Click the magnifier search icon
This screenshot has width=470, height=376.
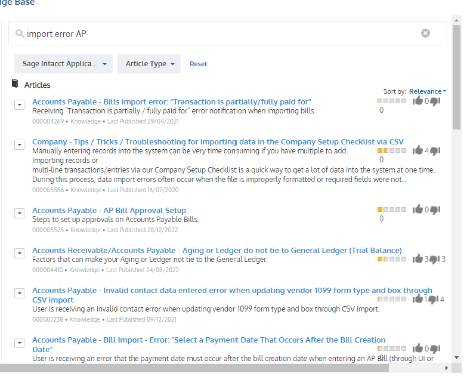pyautogui.click(x=20, y=33)
